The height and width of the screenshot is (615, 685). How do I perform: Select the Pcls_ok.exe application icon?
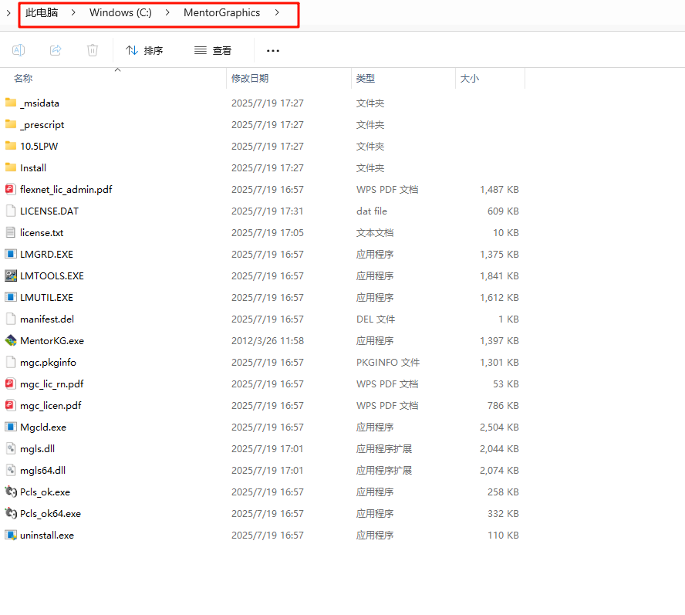pos(11,492)
